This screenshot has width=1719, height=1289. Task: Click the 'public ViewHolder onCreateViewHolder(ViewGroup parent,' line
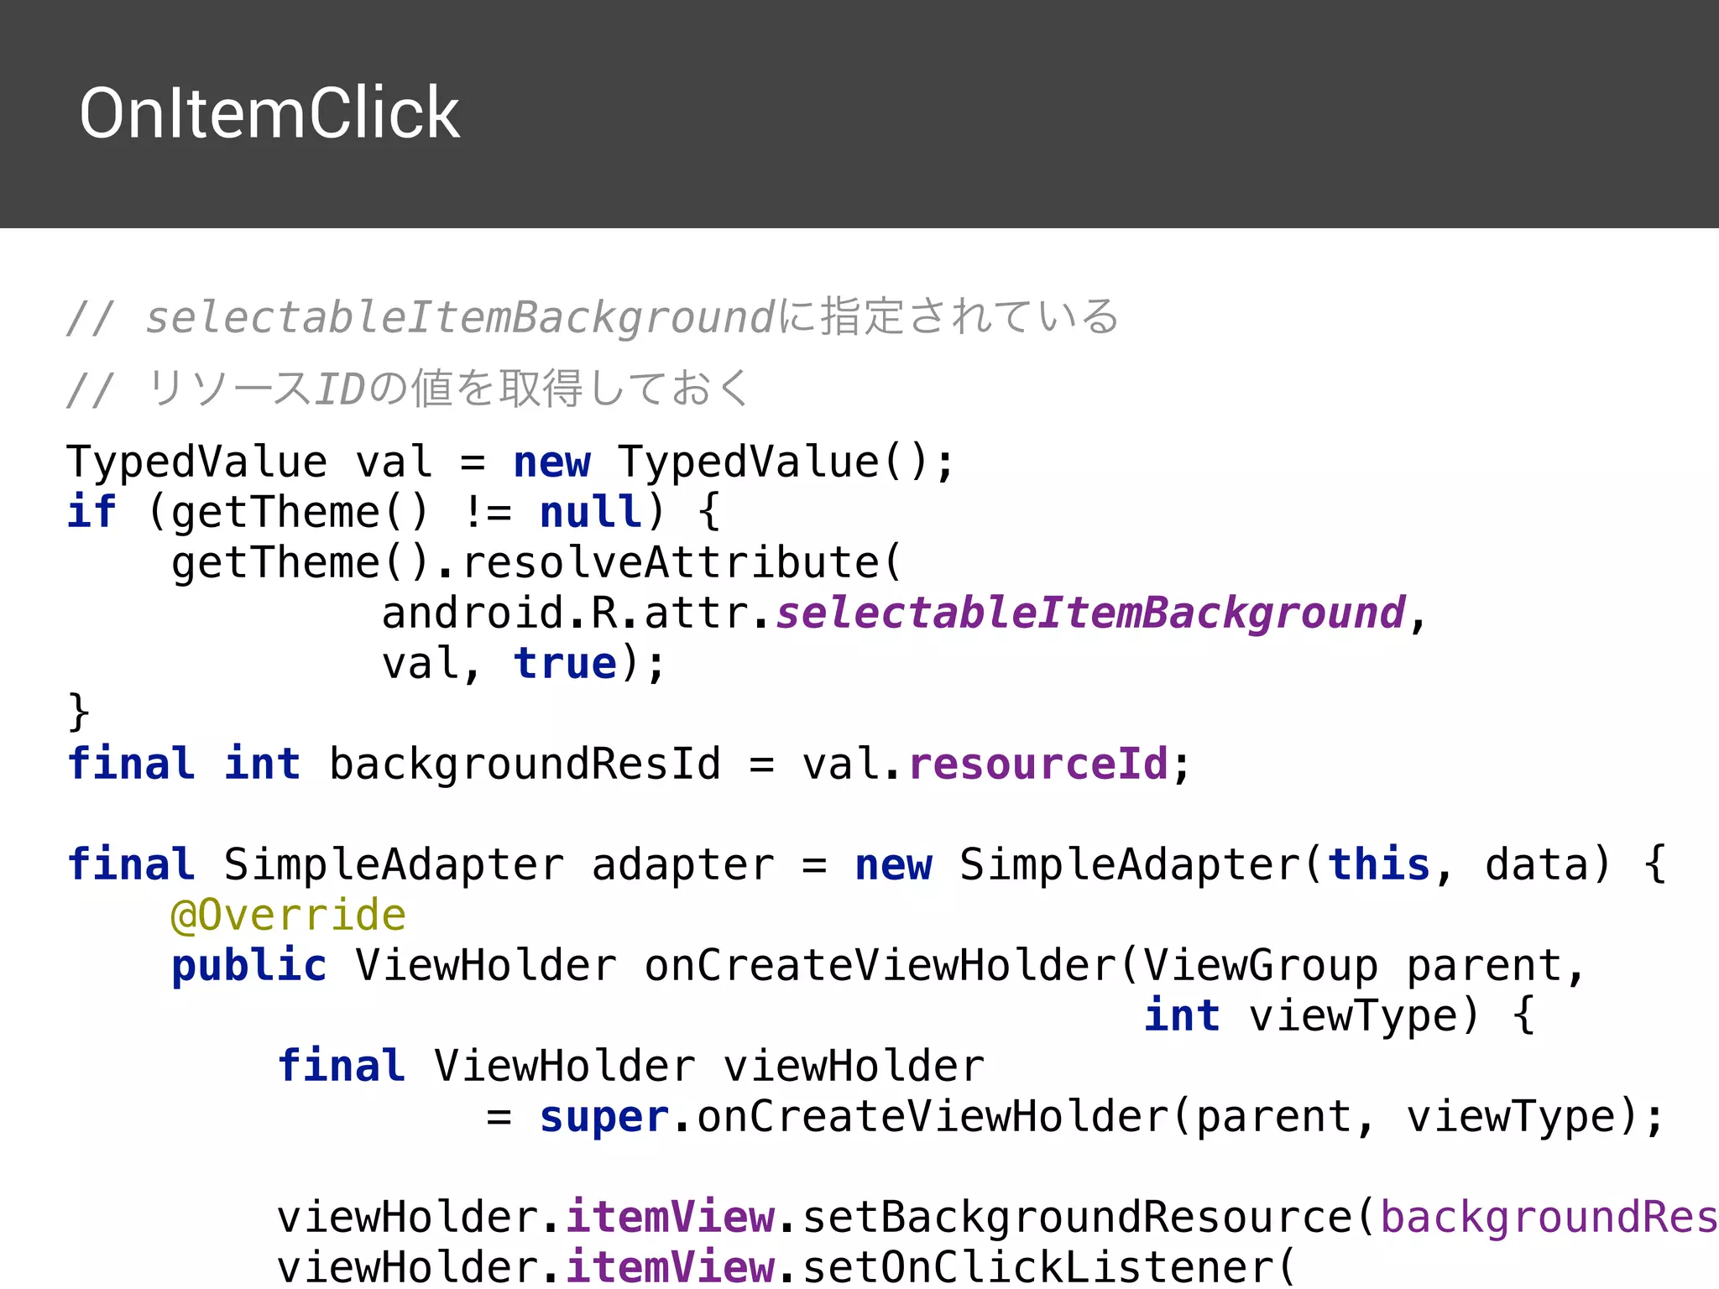(878, 966)
